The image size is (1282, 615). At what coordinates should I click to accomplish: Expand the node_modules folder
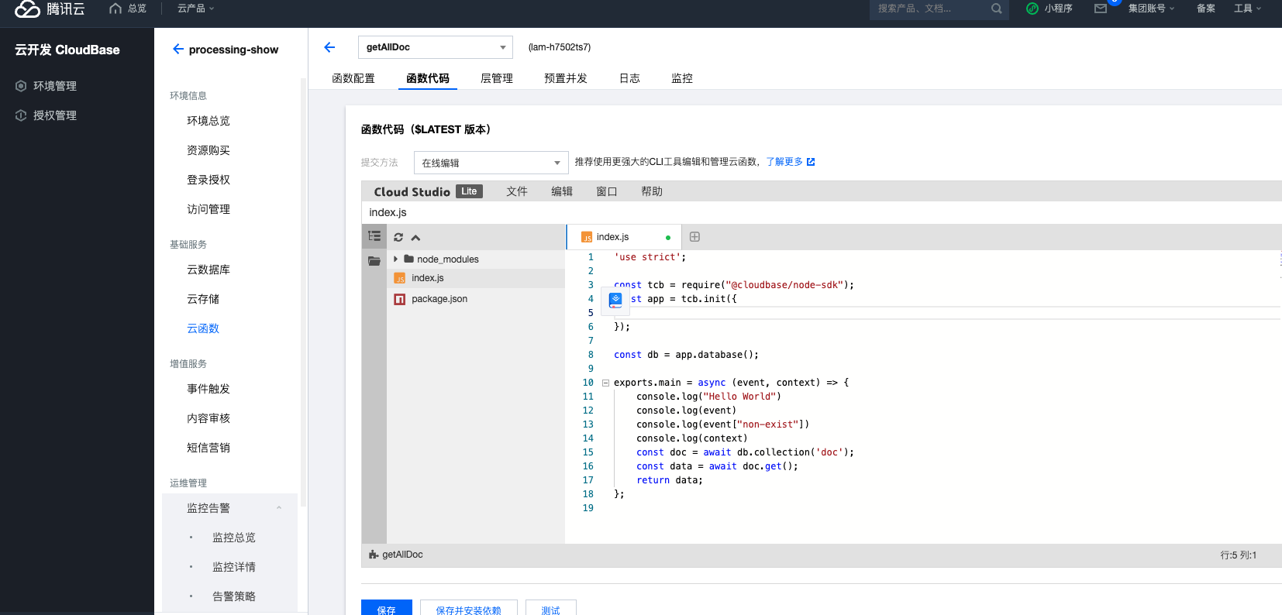tap(395, 259)
